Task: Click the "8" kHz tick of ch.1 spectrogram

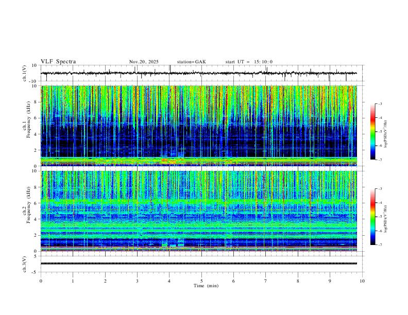Action: click(x=36, y=102)
